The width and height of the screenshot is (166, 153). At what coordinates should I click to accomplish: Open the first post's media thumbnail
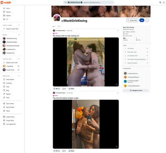click(x=86, y=62)
